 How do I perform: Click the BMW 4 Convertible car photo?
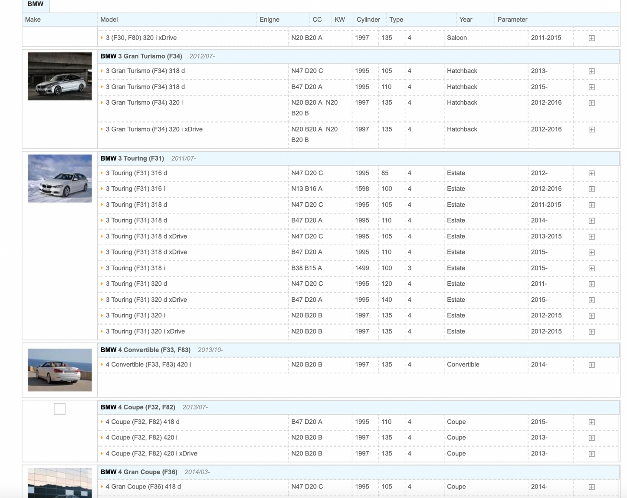pos(60,370)
